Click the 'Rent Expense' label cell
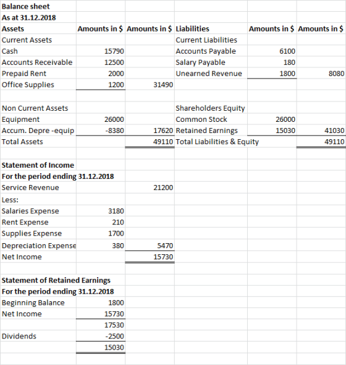The image size is (346, 365). click(25, 222)
